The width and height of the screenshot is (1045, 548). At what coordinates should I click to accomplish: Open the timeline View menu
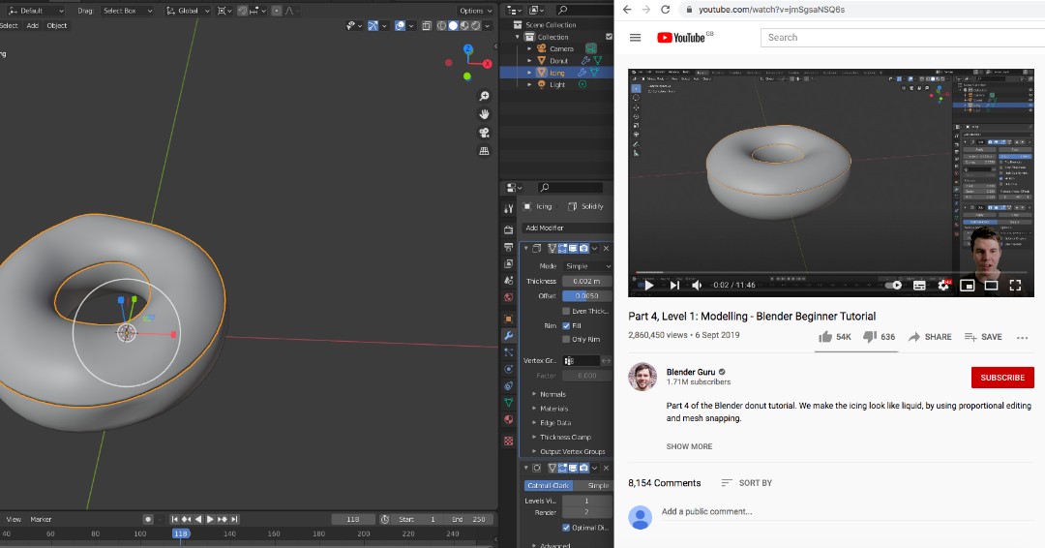[14, 519]
